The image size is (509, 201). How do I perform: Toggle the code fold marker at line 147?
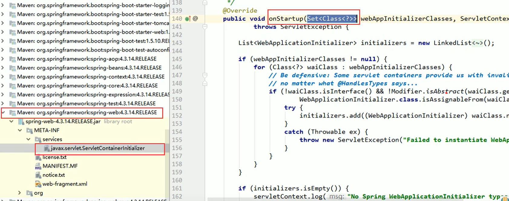click(x=205, y=75)
